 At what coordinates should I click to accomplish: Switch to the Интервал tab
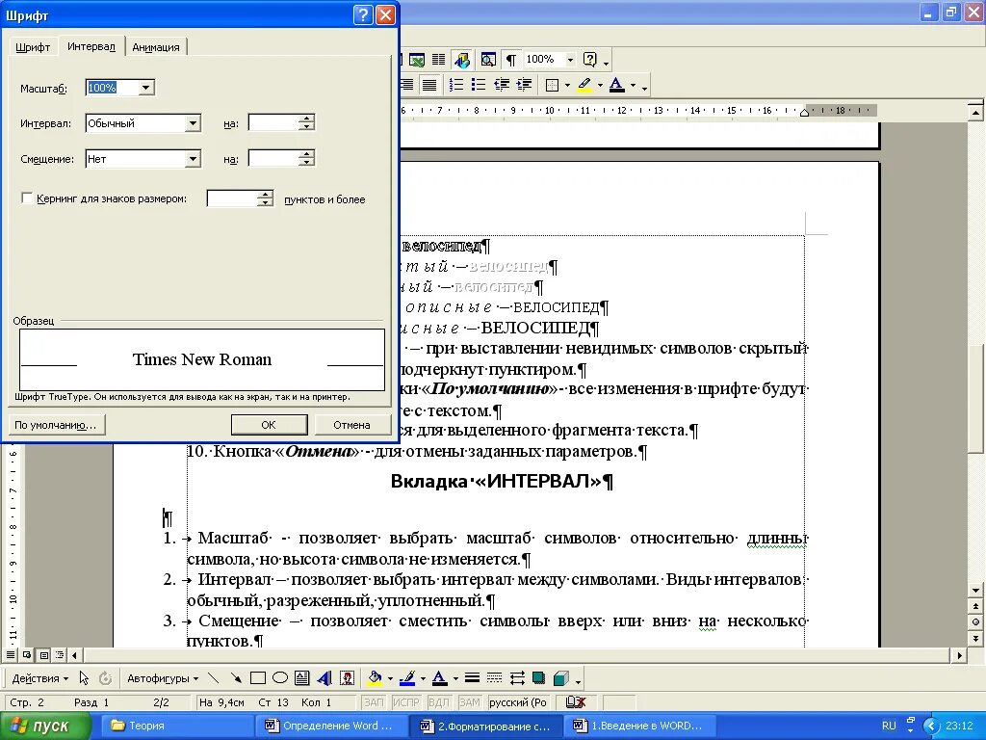pyautogui.click(x=91, y=46)
